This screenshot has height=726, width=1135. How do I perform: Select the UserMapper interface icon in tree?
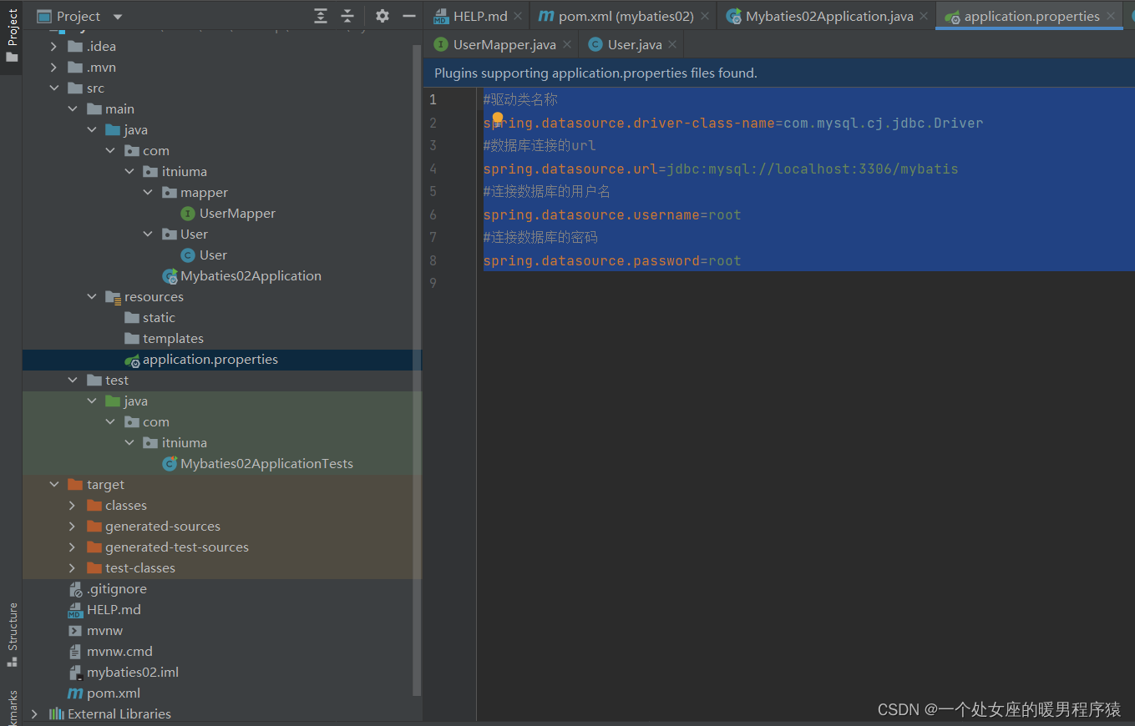[x=188, y=214]
